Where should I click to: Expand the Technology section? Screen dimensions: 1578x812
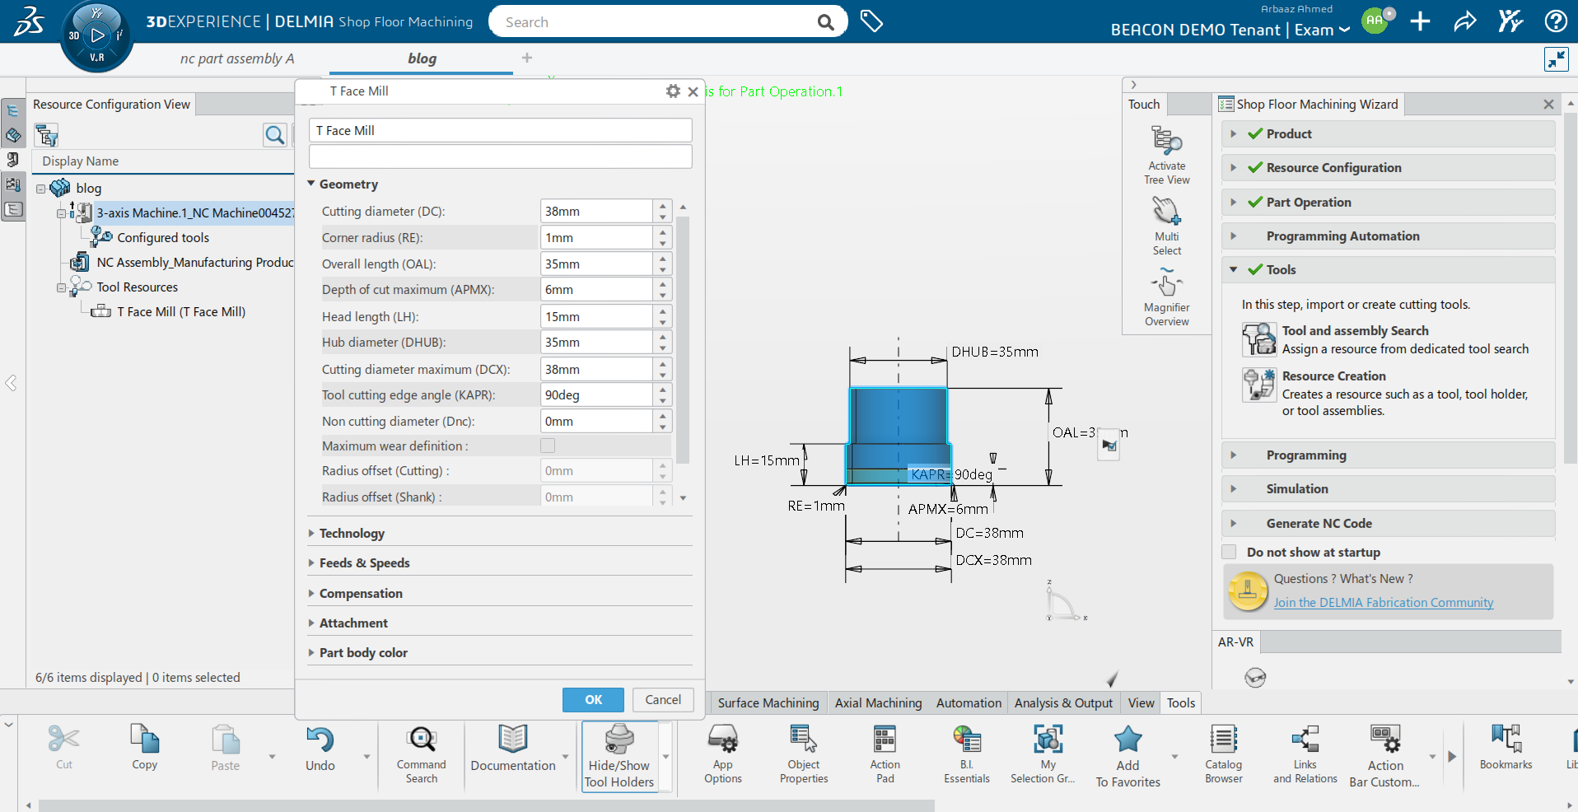pyautogui.click(x=311, y=533)
